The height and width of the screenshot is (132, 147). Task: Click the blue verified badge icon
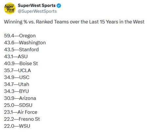pyautogui.click(x=59, y=6)
